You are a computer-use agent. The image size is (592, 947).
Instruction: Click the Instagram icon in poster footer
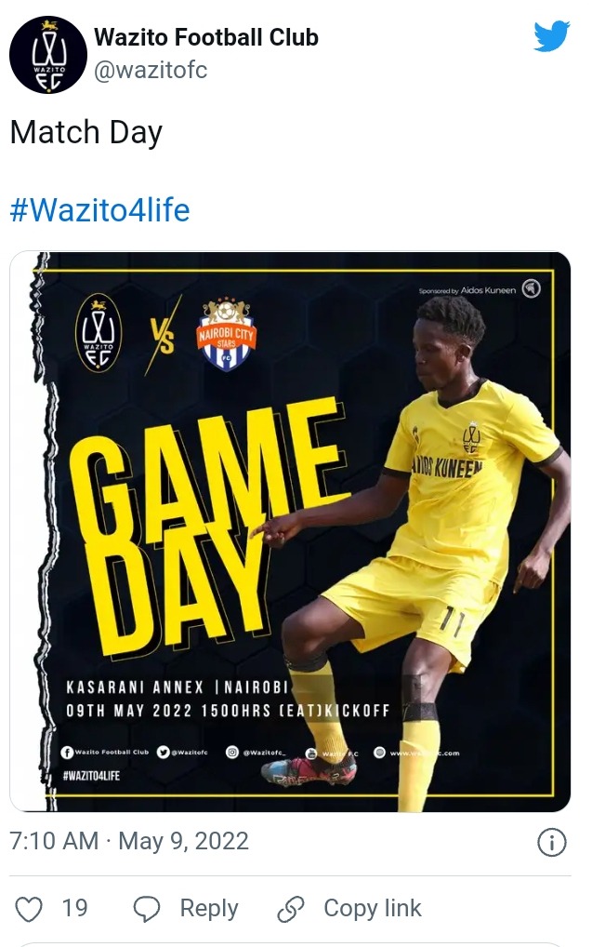pos(232,753)
